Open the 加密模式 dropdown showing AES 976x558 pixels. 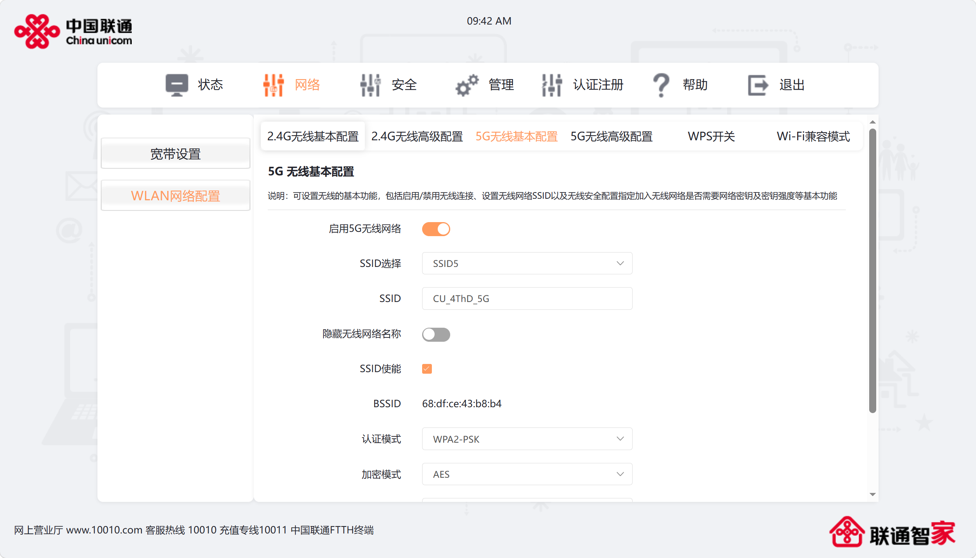pos(527,474)
